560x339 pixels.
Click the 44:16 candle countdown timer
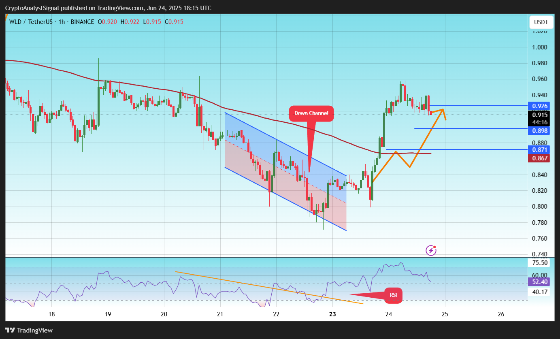[540, 122]
